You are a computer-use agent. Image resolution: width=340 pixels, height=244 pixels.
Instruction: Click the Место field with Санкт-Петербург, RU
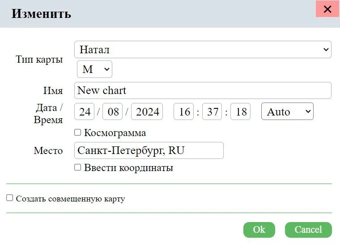pyautogui.click(x=149, y=150)
